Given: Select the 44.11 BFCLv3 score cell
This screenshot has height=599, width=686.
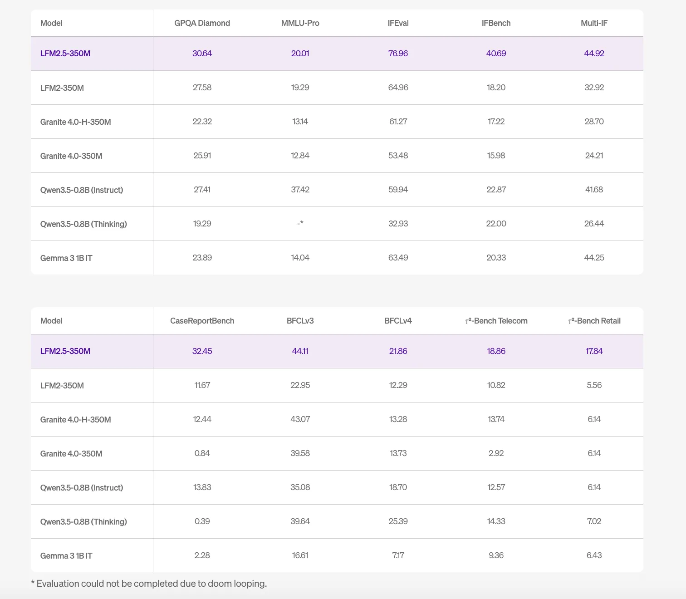Looking at the screenshot, I should pos(300,351).
